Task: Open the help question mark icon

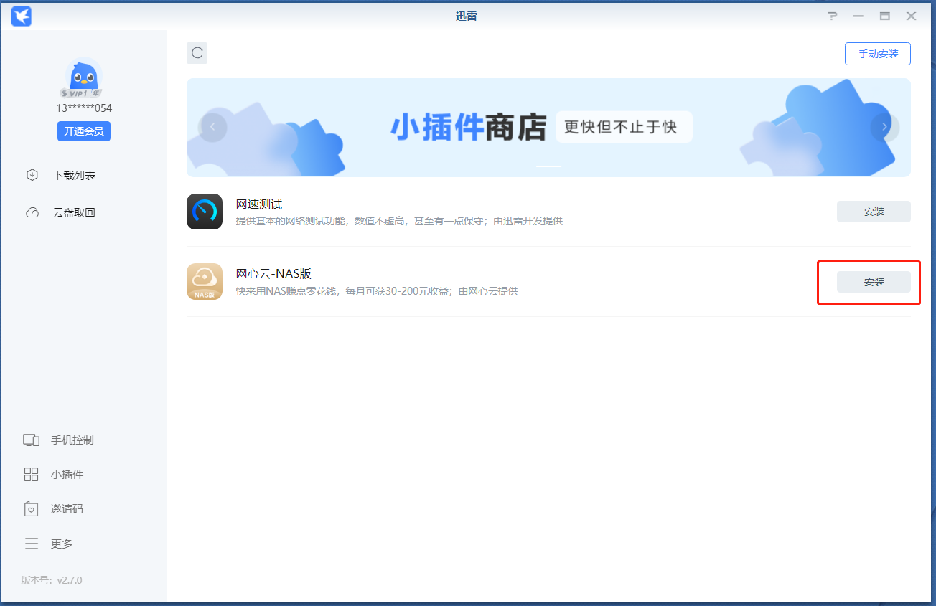Action: tap(832, 16)
